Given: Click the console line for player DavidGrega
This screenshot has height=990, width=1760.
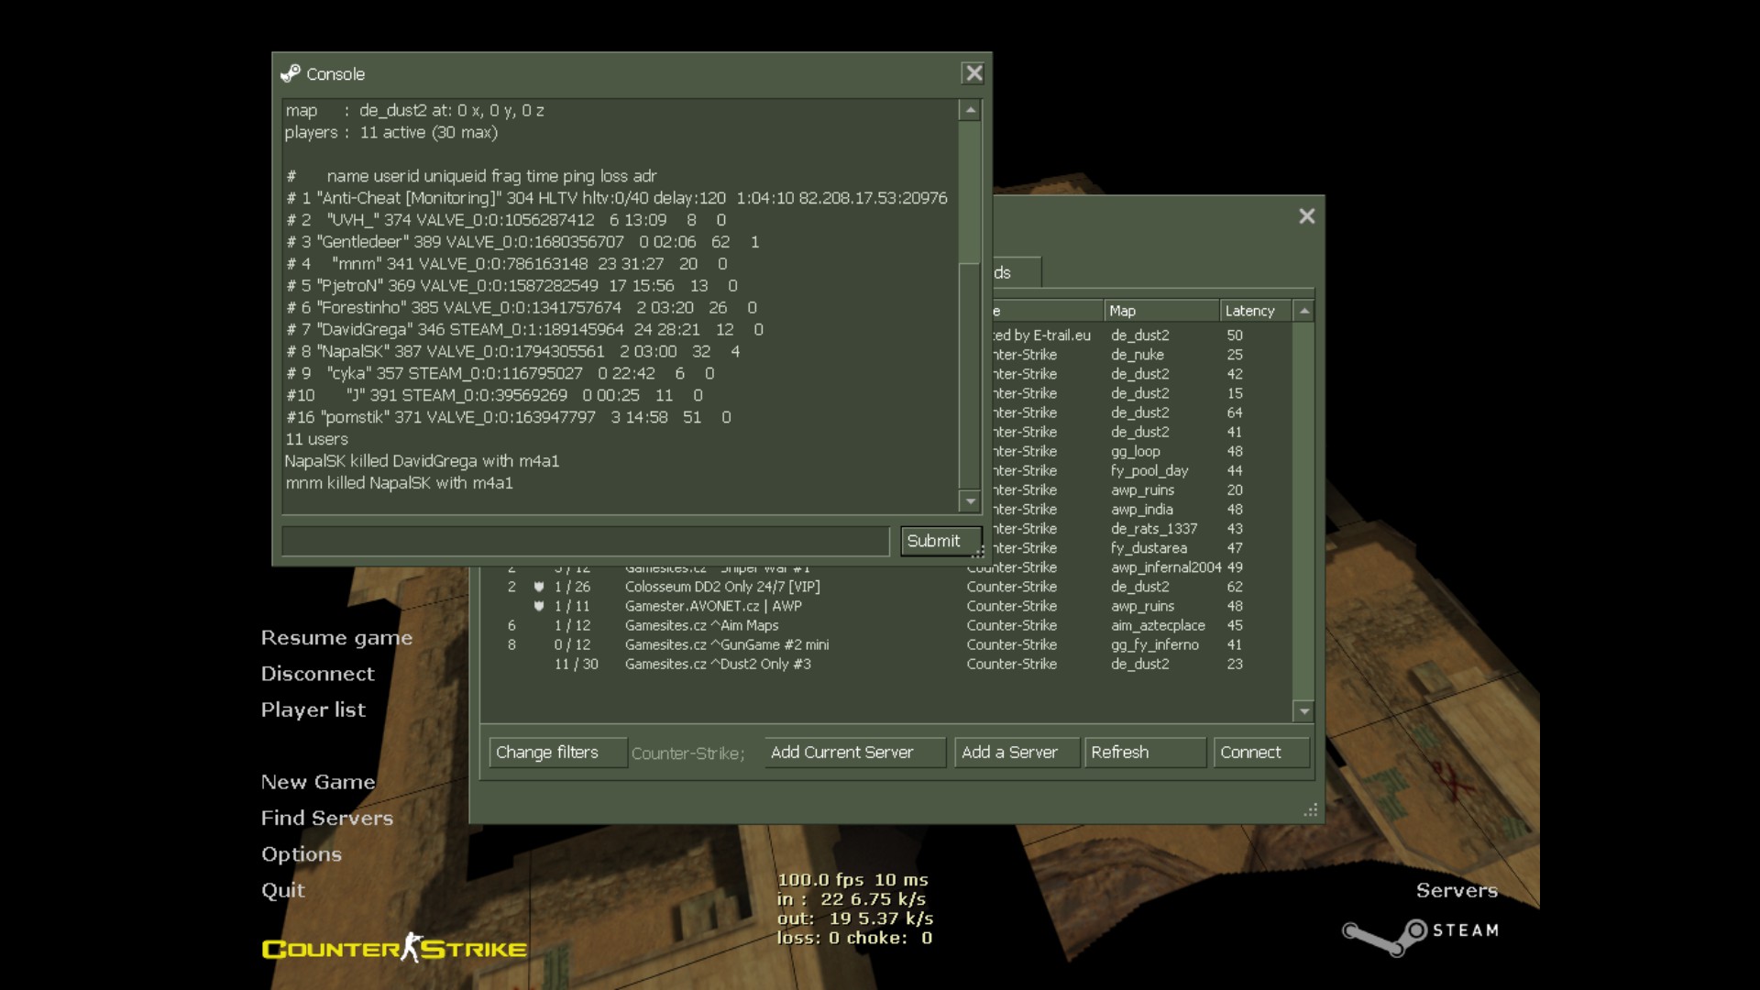Looking at the screenshot, I should click(x=524, y=329).
